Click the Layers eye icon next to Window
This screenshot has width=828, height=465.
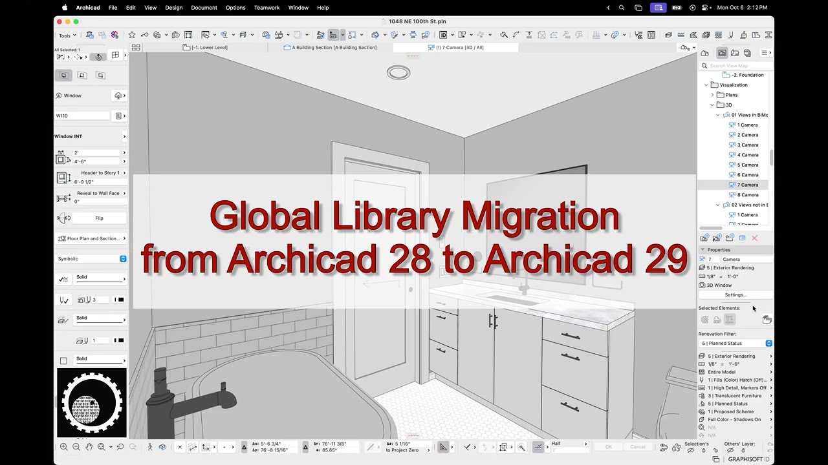point(118,96)
